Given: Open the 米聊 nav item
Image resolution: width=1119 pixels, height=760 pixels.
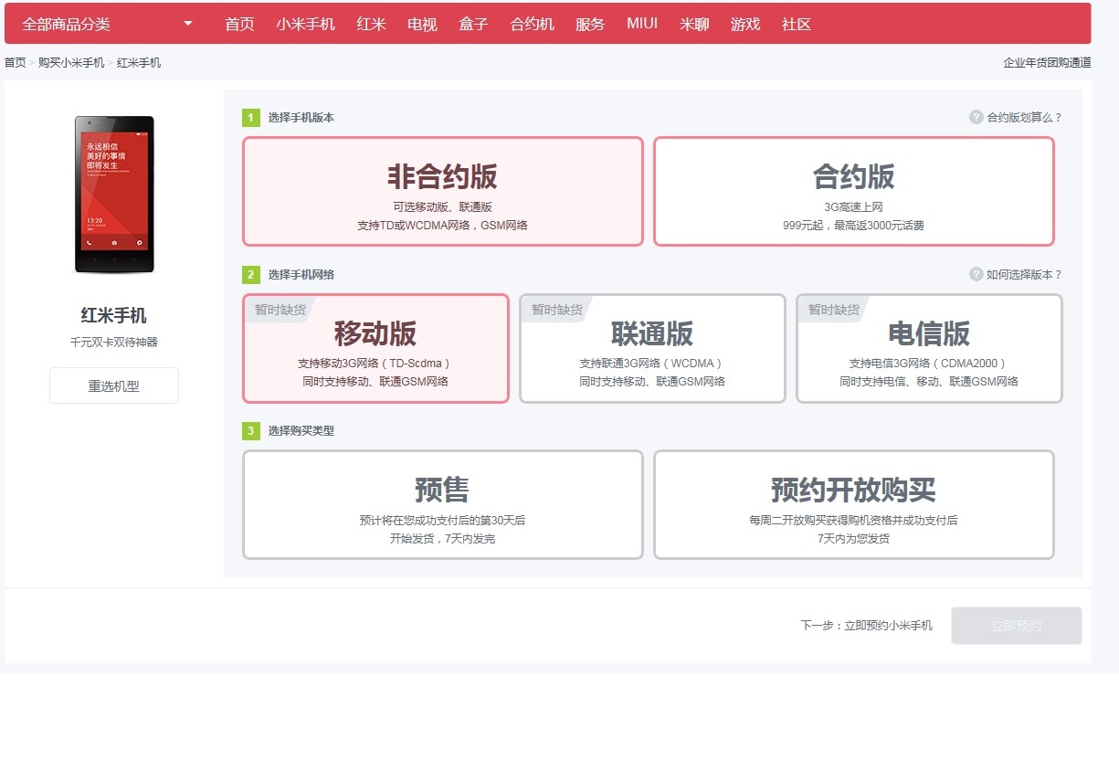Looking at the screenshot, I should click(694, 24).
